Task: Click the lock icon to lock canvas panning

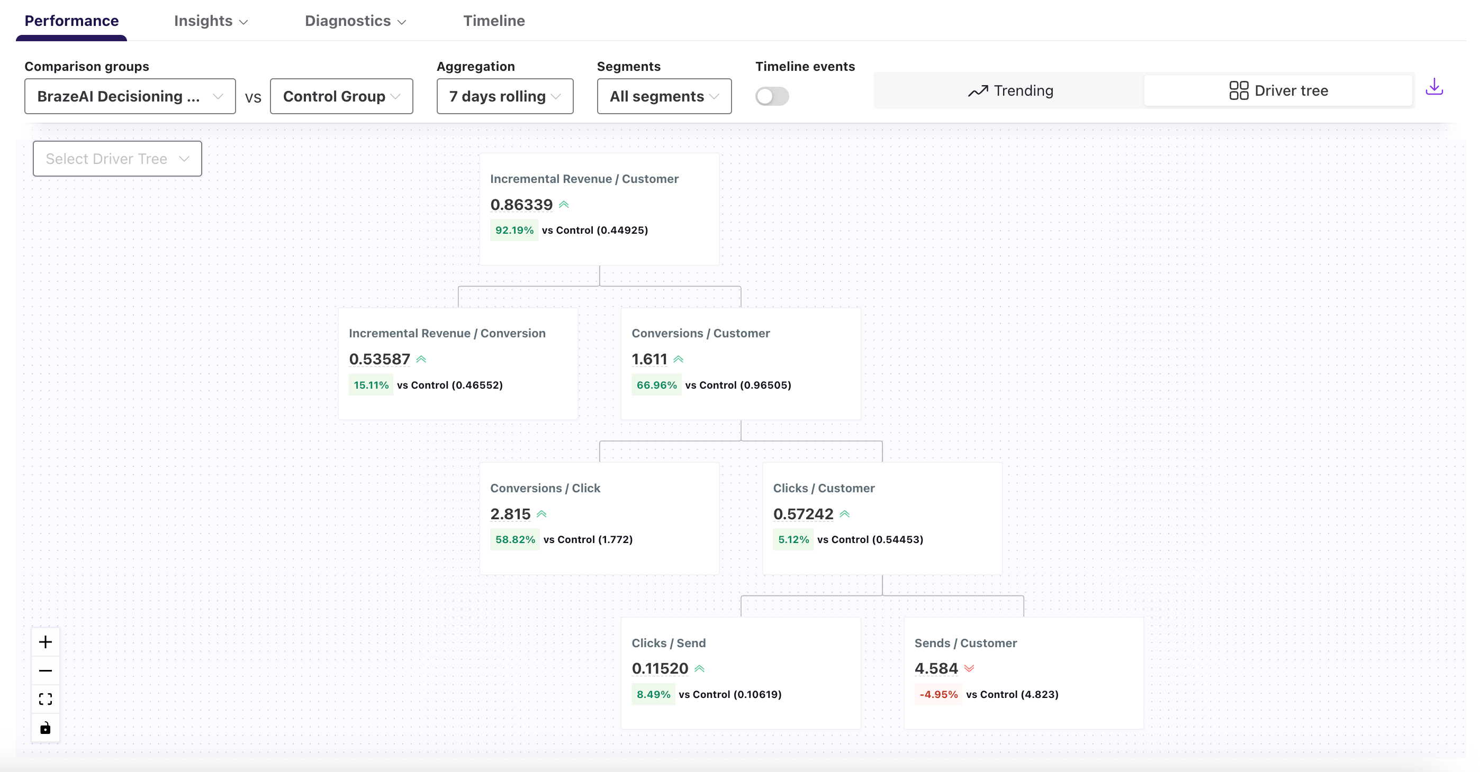Action: [46, 728]
